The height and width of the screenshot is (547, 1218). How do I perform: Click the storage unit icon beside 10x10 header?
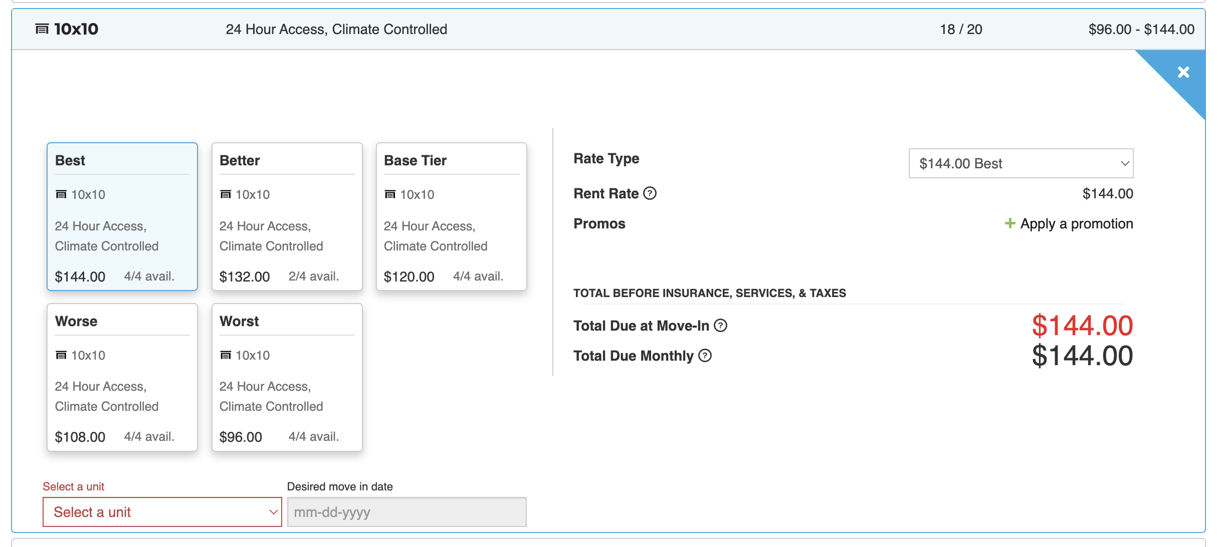42,29
